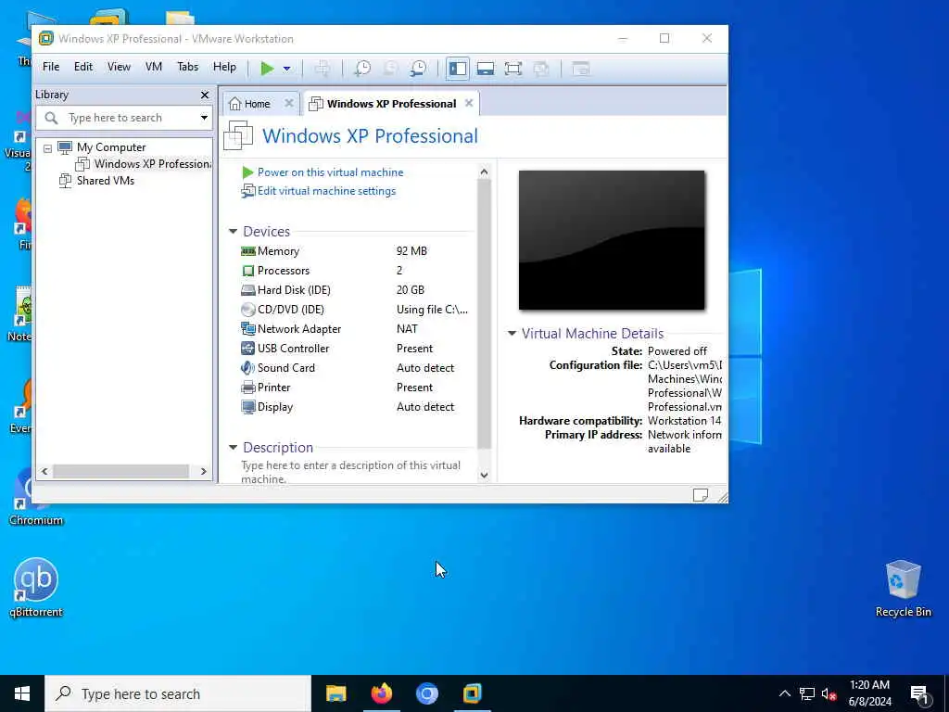Select the Printer device
Viewport: 949px width, 712px height.
coord(354,388)
